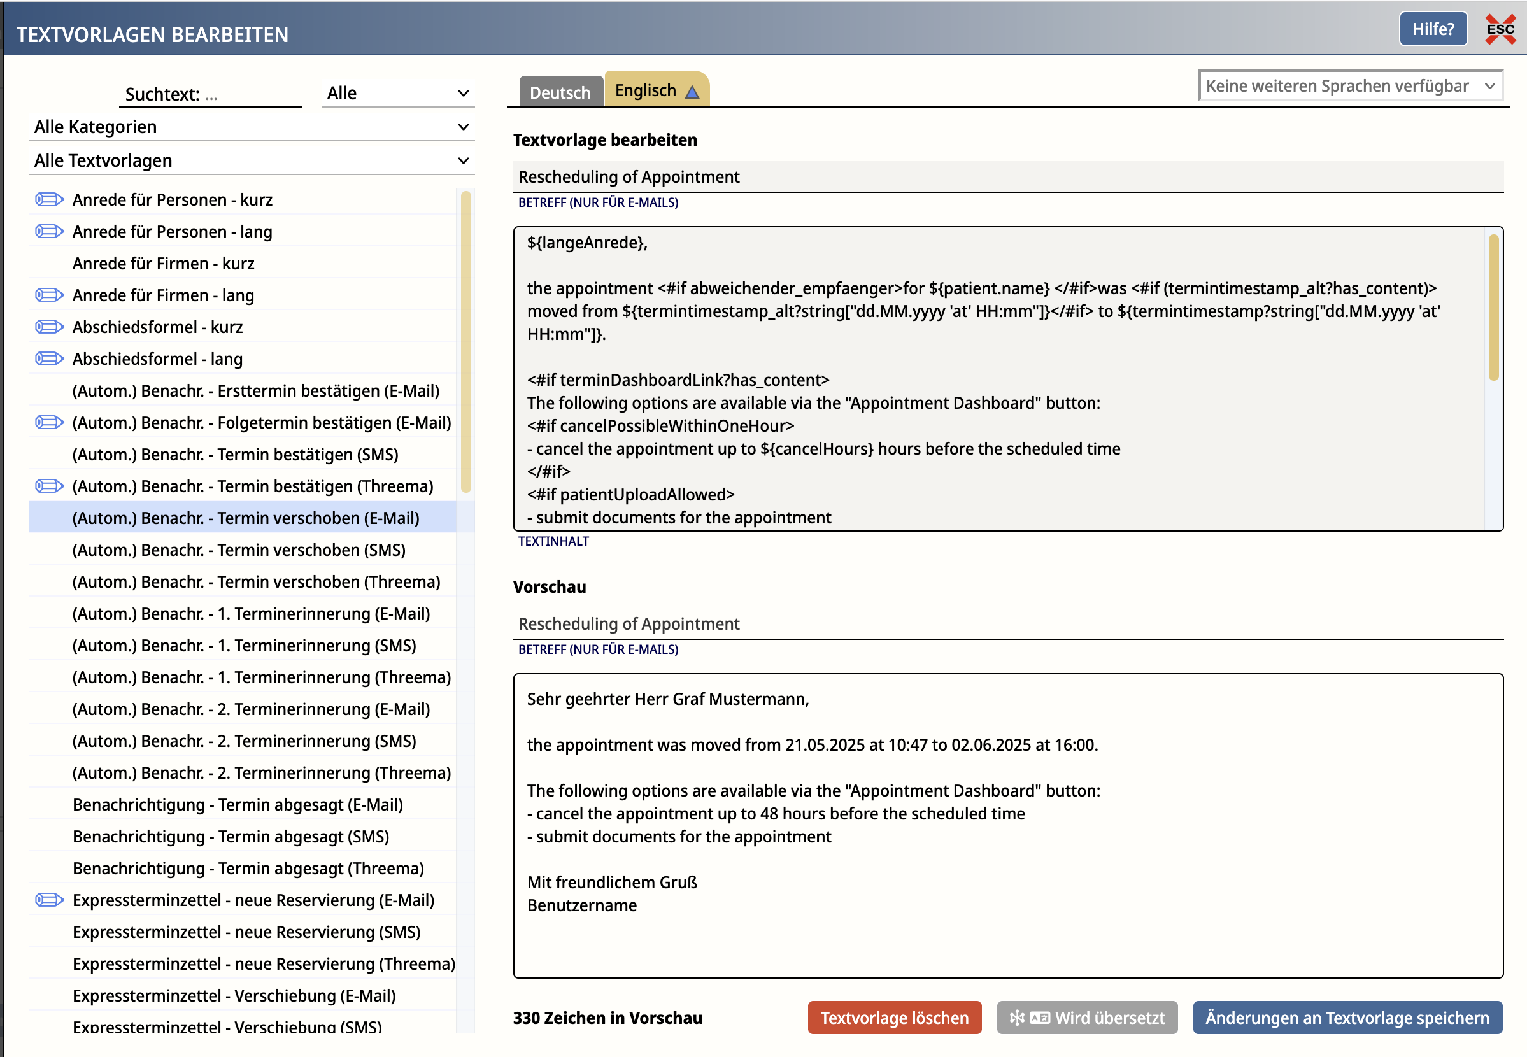Select Abschiedsformel - kurz row text
This screenshot has height=1057, width=1527.
pos(157,327)
